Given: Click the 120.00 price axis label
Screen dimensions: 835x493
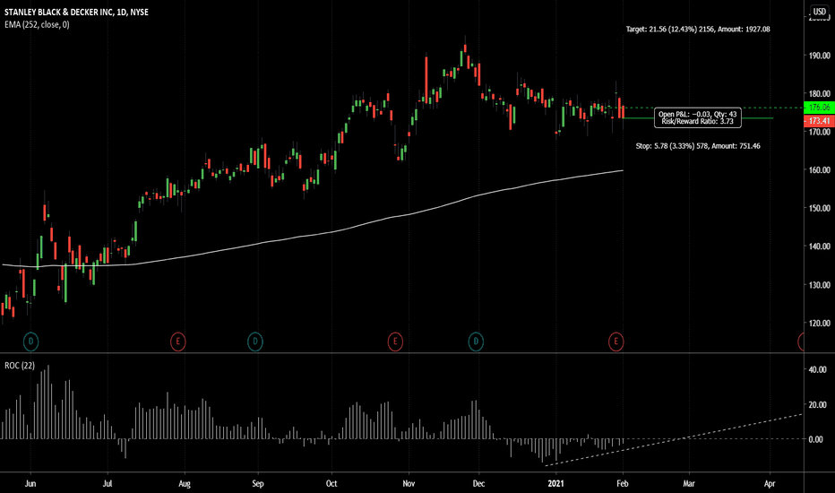Looking at the screenshot, I should coord(819,323).
